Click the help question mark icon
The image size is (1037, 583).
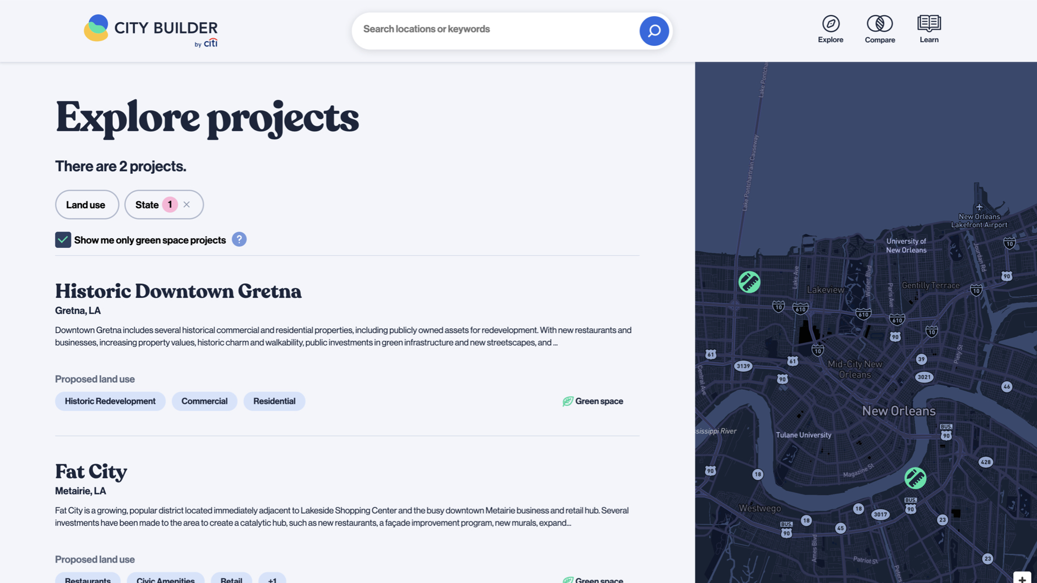pos(239,239)
